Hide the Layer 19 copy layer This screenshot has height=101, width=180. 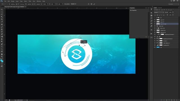[x=155, y=24]
